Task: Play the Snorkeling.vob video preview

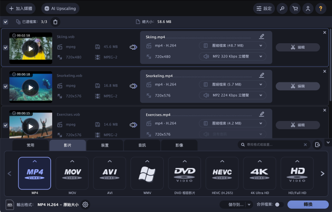Action: (30, 88)
